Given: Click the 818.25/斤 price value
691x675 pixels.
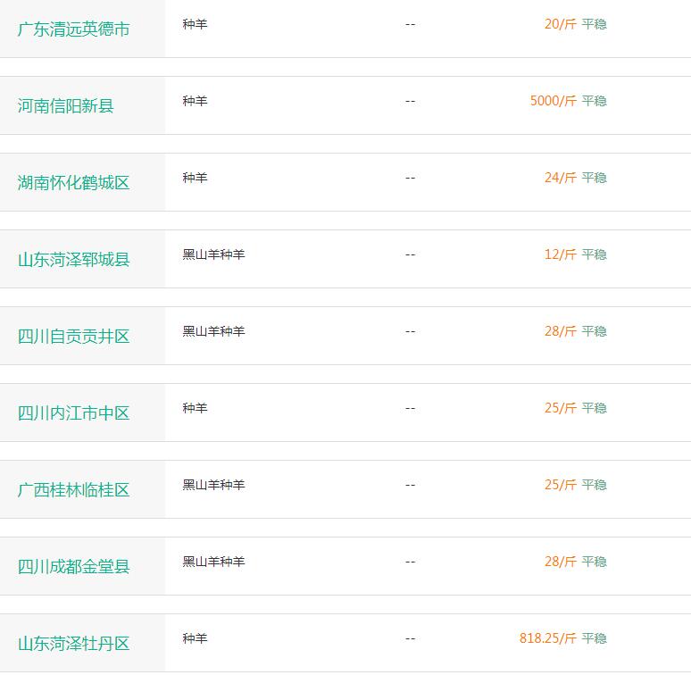Looking at the screenshot, I should 548,638.
